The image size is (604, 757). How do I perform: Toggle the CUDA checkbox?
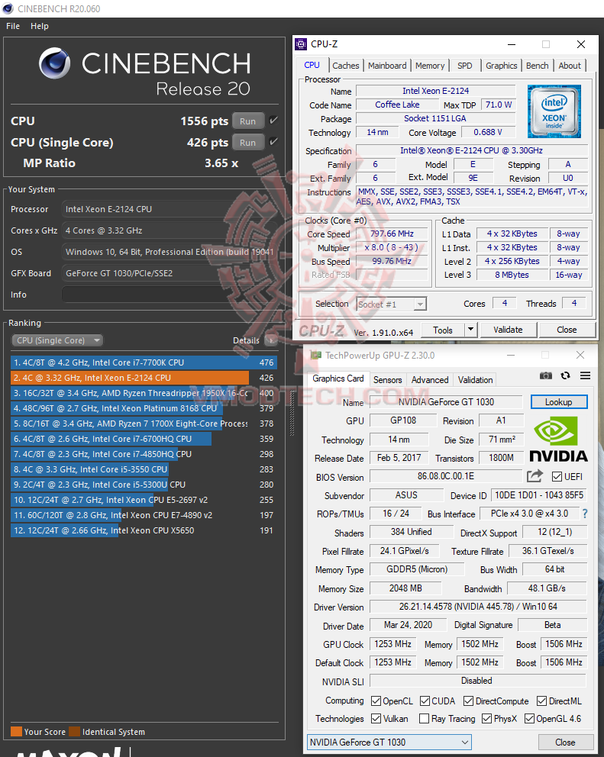[x=425, y=701]
